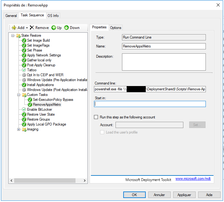Click the gray disabled icon beside Install Applications
The height and width of the screenshot is (202, 224).
24,85
